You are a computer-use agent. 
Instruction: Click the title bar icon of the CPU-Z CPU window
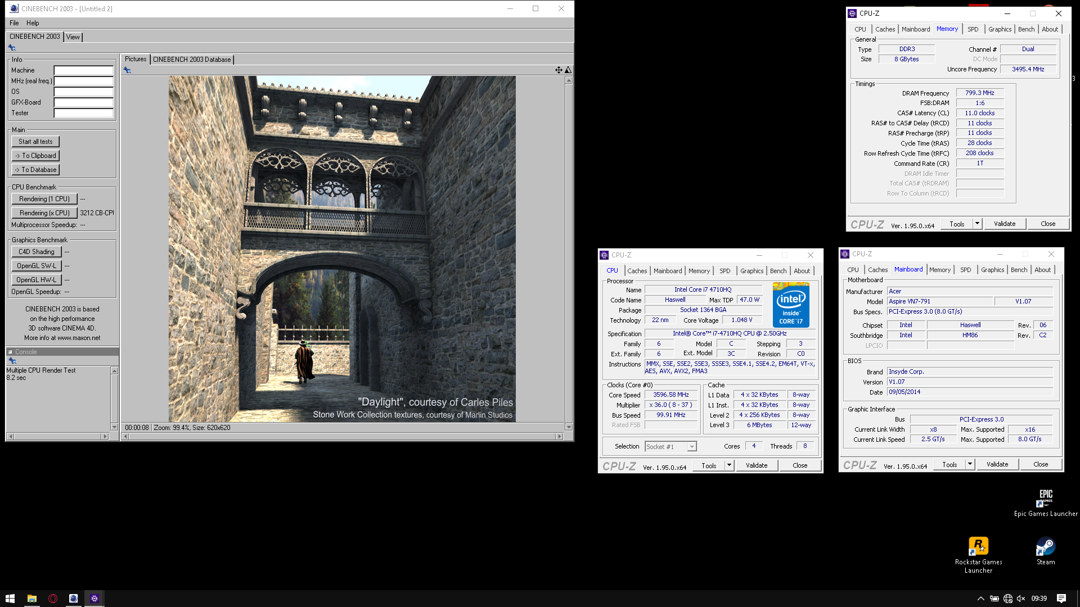604,255
